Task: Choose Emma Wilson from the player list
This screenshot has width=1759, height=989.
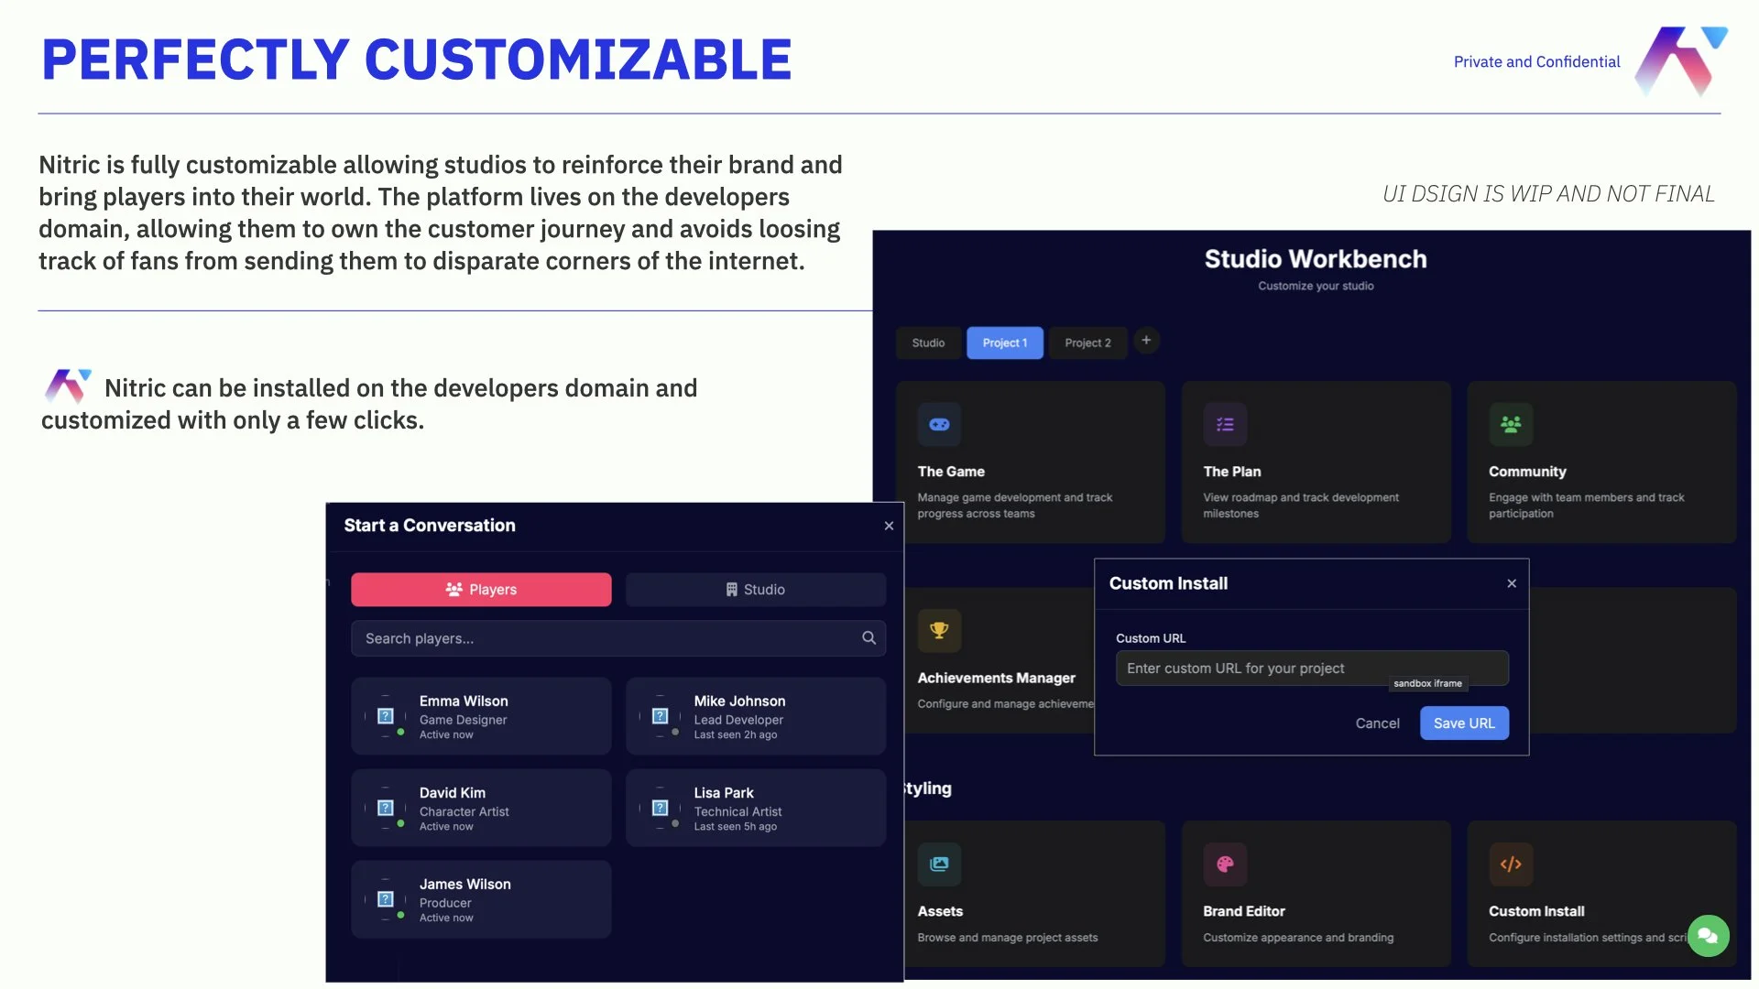Action: pos(481,717)
